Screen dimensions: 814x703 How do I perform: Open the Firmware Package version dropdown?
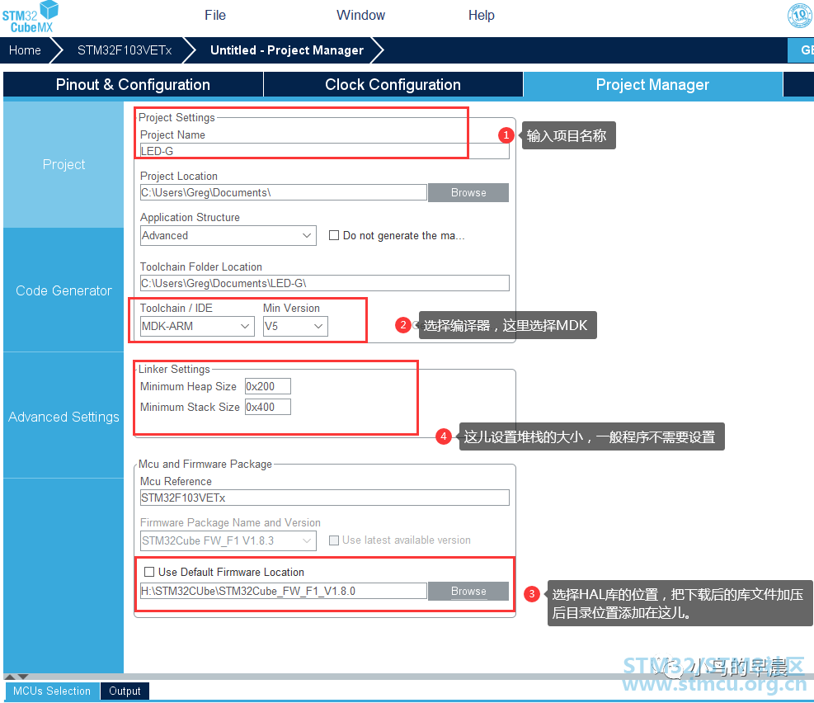[x=228, y=541]
